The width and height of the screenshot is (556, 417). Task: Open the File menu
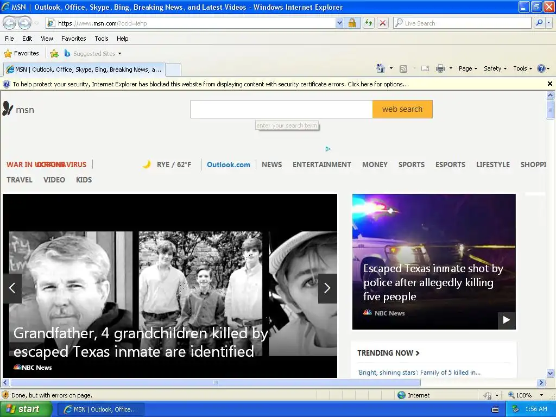[10, 39]
